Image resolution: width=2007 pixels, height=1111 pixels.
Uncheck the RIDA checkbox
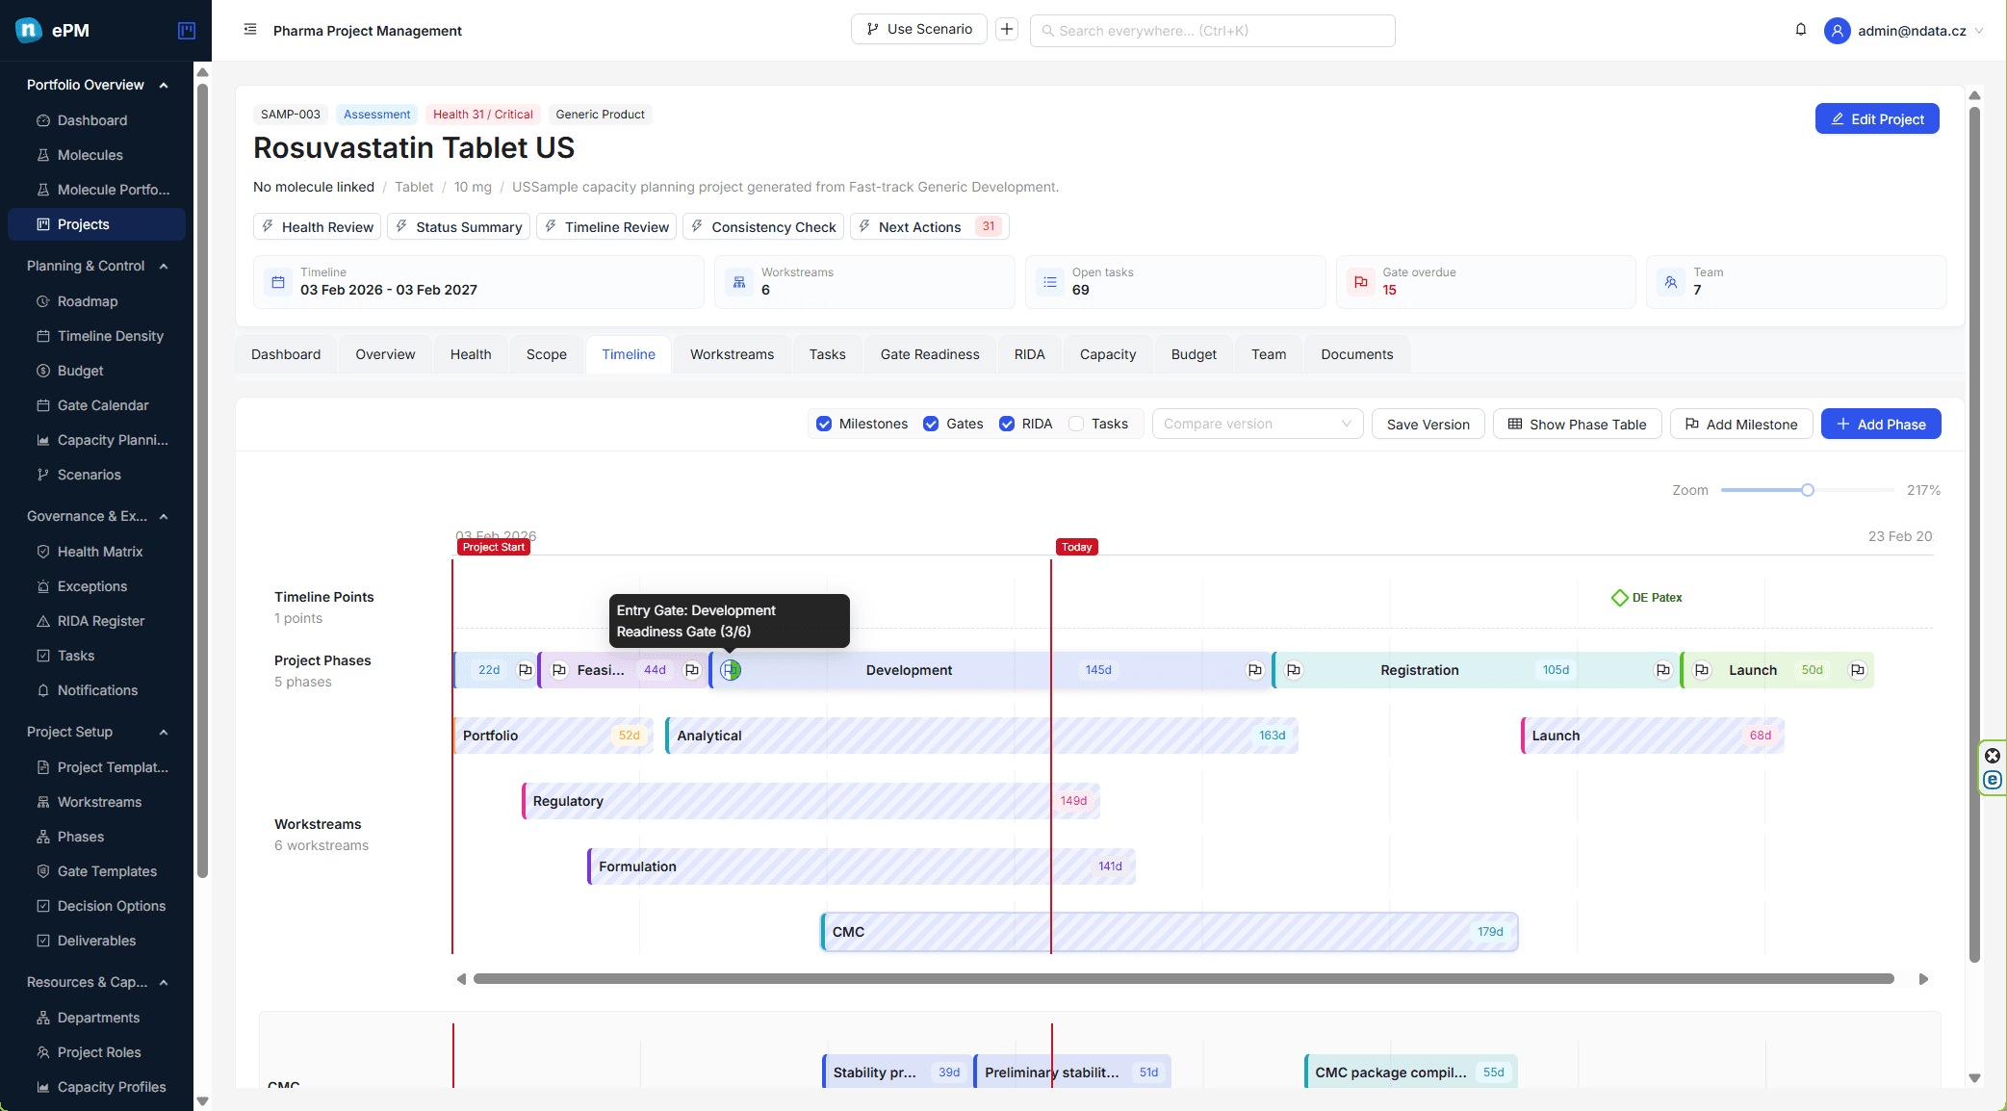pos(1007,424)
